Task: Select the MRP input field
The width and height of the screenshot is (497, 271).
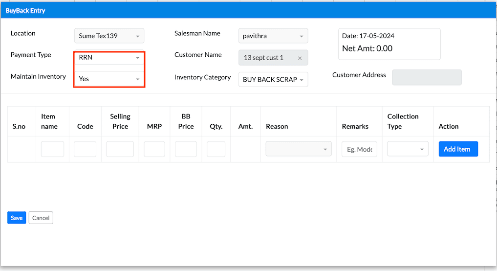Action: (x=154, y=149)
